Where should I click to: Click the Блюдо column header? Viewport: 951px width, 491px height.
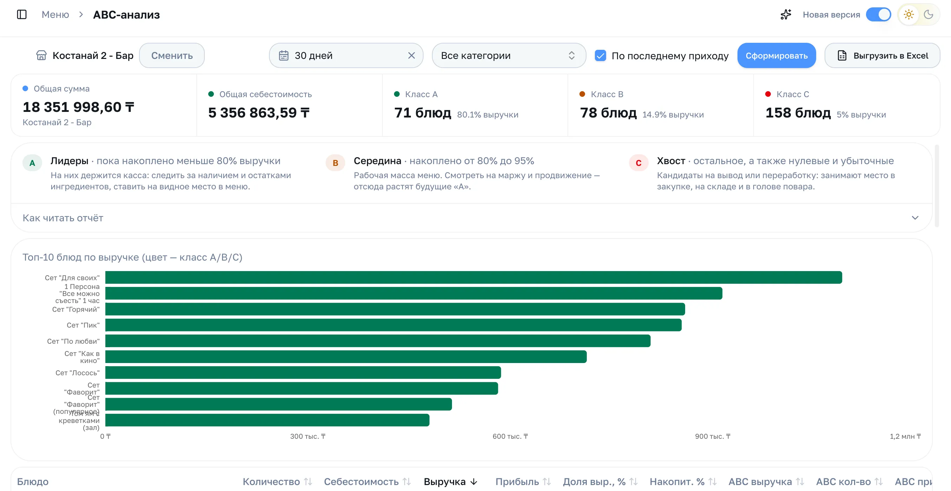click(33, 482)
